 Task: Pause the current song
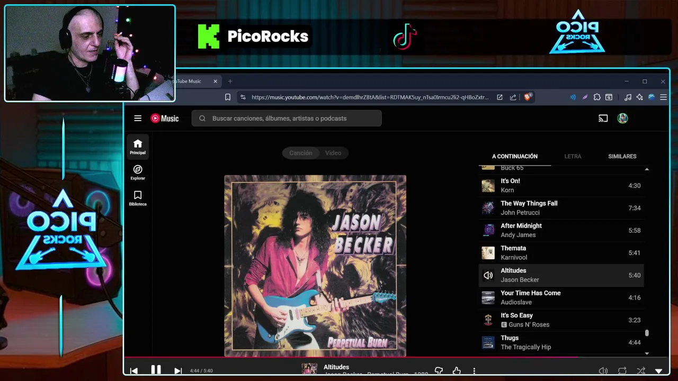point(156,370)
